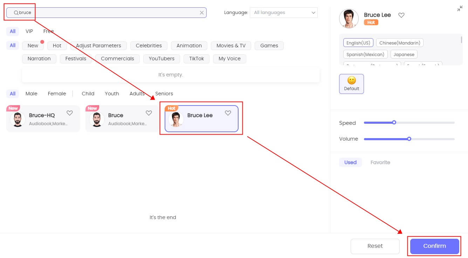This screenshot has height=258, width=468.
Task: Filter by the Animation category
Action: click(189, 46)
